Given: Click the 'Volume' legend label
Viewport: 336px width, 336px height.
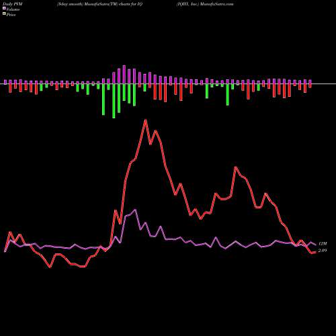Looking at the screenshot, I should click(13, 9).
